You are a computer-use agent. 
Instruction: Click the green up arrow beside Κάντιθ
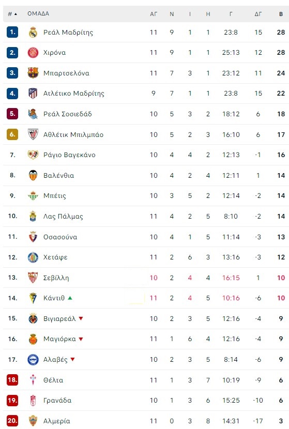(70, 298)
